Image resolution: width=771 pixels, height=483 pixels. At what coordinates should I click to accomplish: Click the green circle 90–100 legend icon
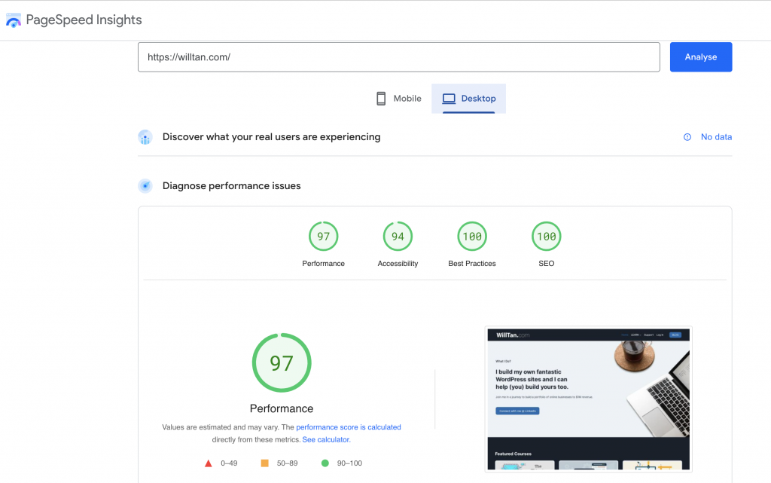click(325, 463)
